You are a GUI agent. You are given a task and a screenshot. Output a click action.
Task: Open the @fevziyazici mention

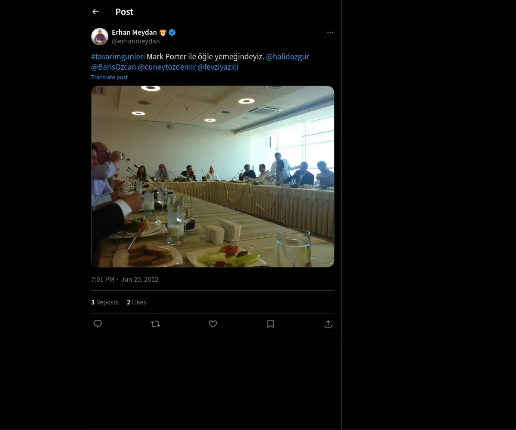point(218,67)
